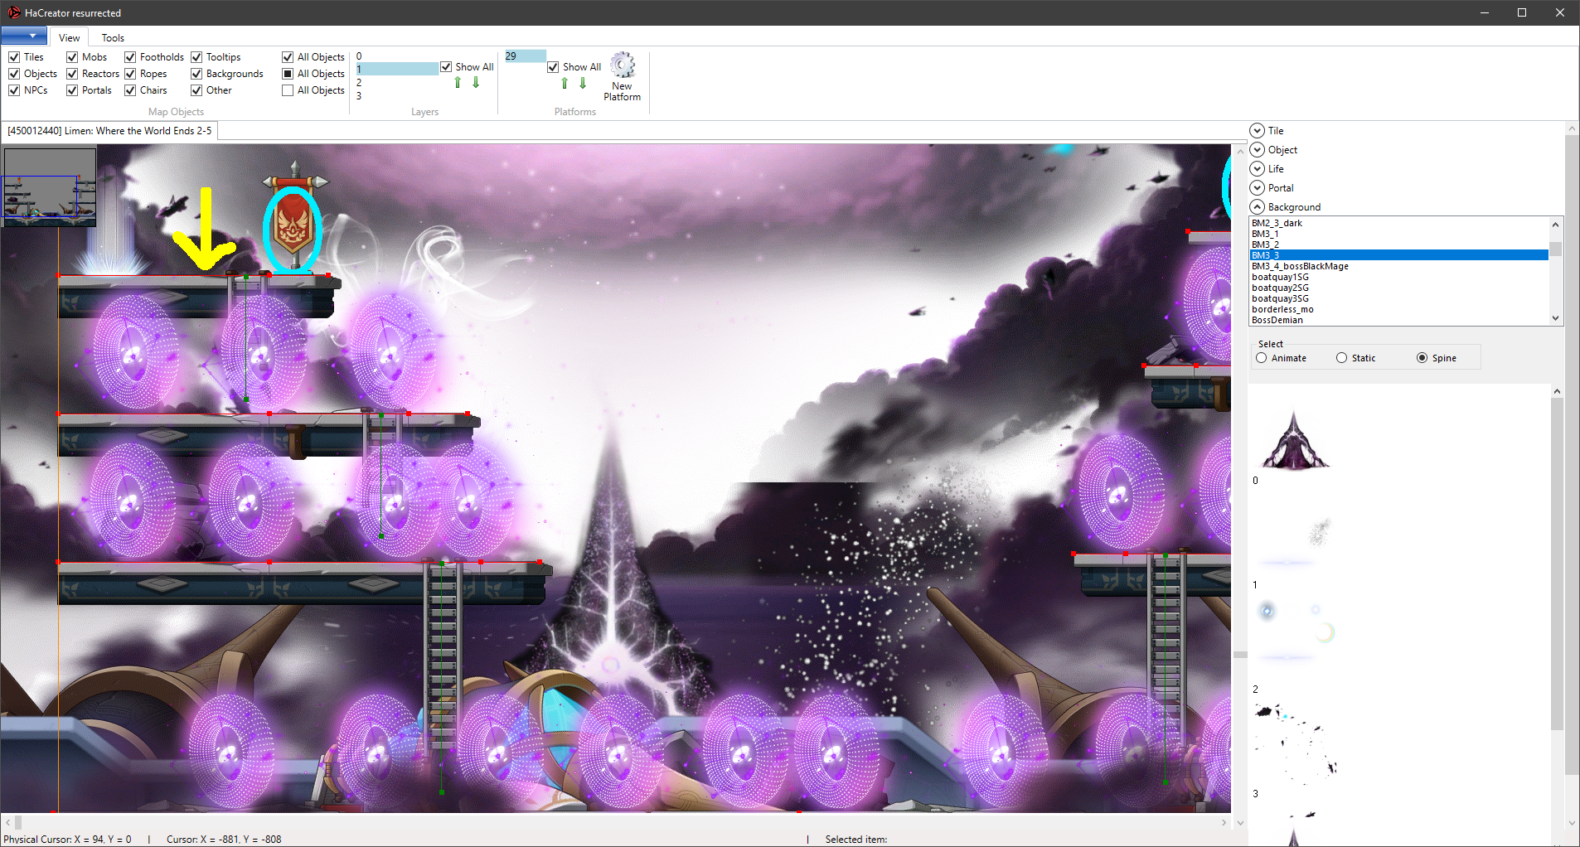Expand the Portal section
The width and height of the screenshot is (1580, 847).
1258,187
